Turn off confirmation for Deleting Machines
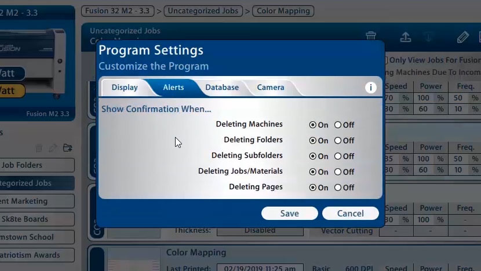The height and width of the screenshot is (271, 481). click(338, 125)
